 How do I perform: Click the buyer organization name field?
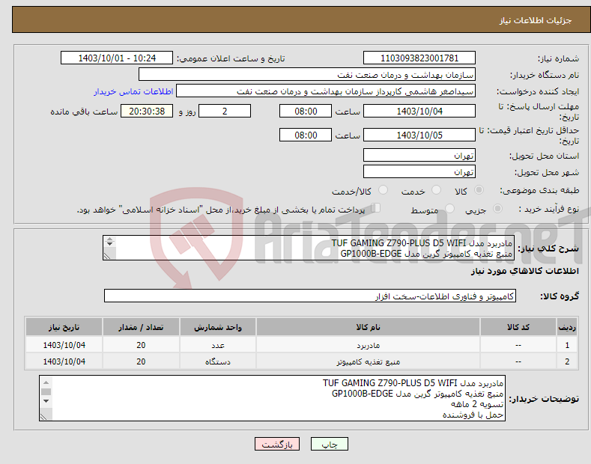tap(307, 75)
